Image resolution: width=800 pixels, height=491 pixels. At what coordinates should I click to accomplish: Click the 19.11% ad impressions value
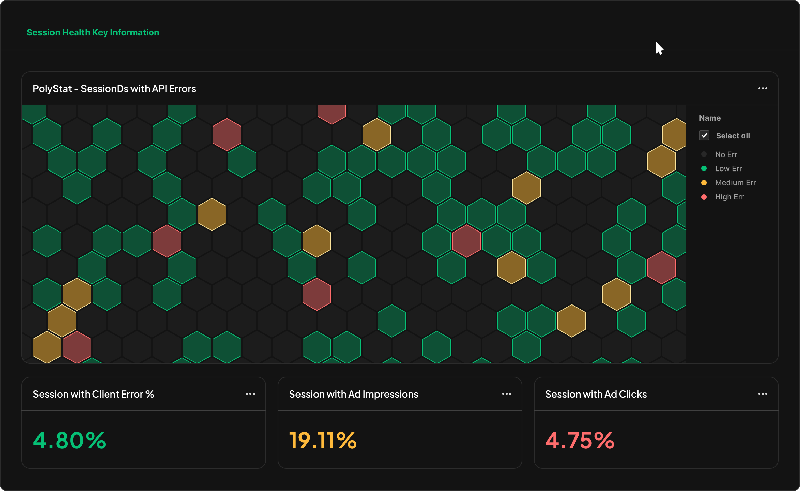click(x=323, y=440)
